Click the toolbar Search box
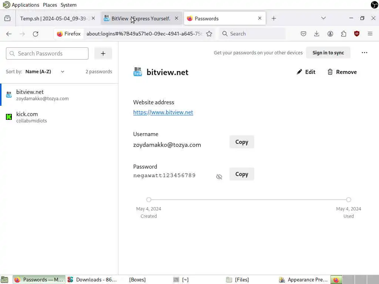This screenshot has width=379, height=284. tap(252, 34)
